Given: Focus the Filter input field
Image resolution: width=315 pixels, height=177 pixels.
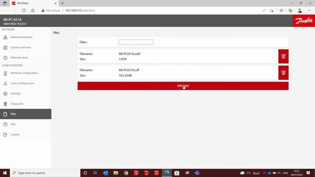Looking at the screenshot, I should coord(136,42).
